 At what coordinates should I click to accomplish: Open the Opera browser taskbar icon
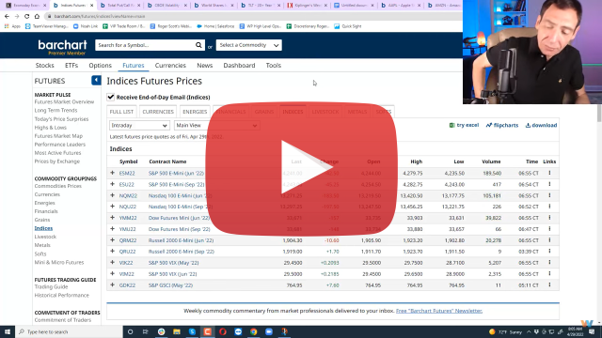tap(223, 331)
